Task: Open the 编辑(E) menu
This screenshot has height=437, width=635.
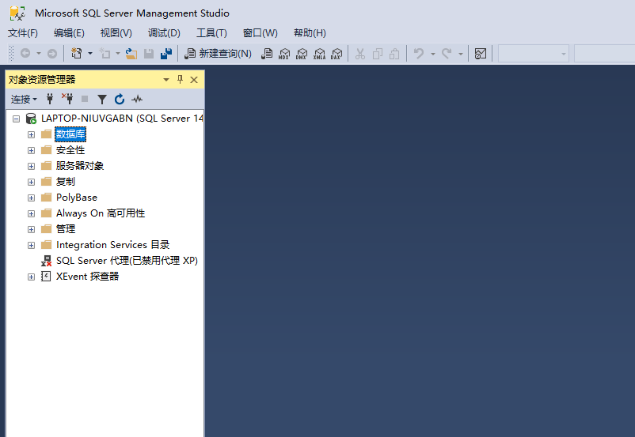Action: click(x=69, y=32)
